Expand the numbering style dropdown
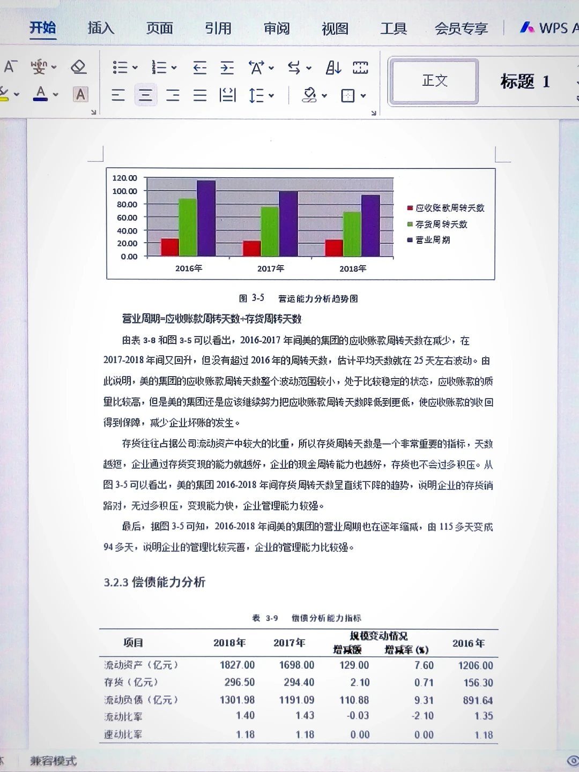 (174, 68)
